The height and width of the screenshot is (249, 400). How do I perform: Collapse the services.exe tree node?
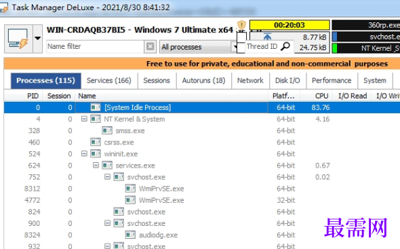coord(96,166)
